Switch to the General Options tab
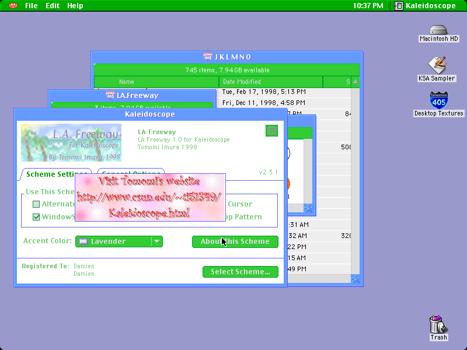The image size is (467, 350). (131, 171)
